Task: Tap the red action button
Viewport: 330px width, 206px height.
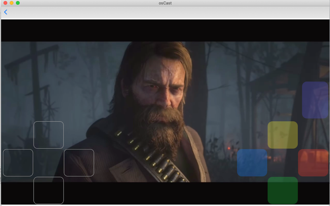Action: pos(313,163)
